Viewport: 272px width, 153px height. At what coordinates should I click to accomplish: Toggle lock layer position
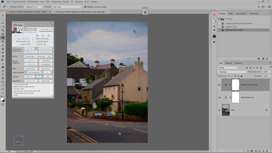tap(235, 76)
